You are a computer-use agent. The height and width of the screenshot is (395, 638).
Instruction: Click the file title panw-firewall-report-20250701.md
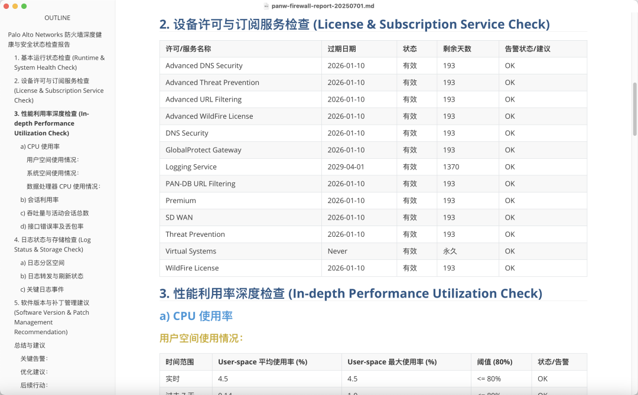[x=323, y=6]
